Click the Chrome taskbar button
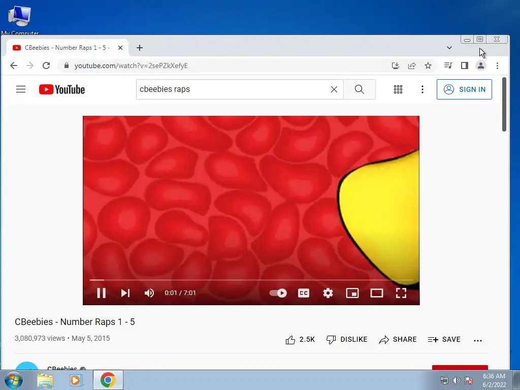The width and height of the screenshot is (520, 390). point(108,380)
